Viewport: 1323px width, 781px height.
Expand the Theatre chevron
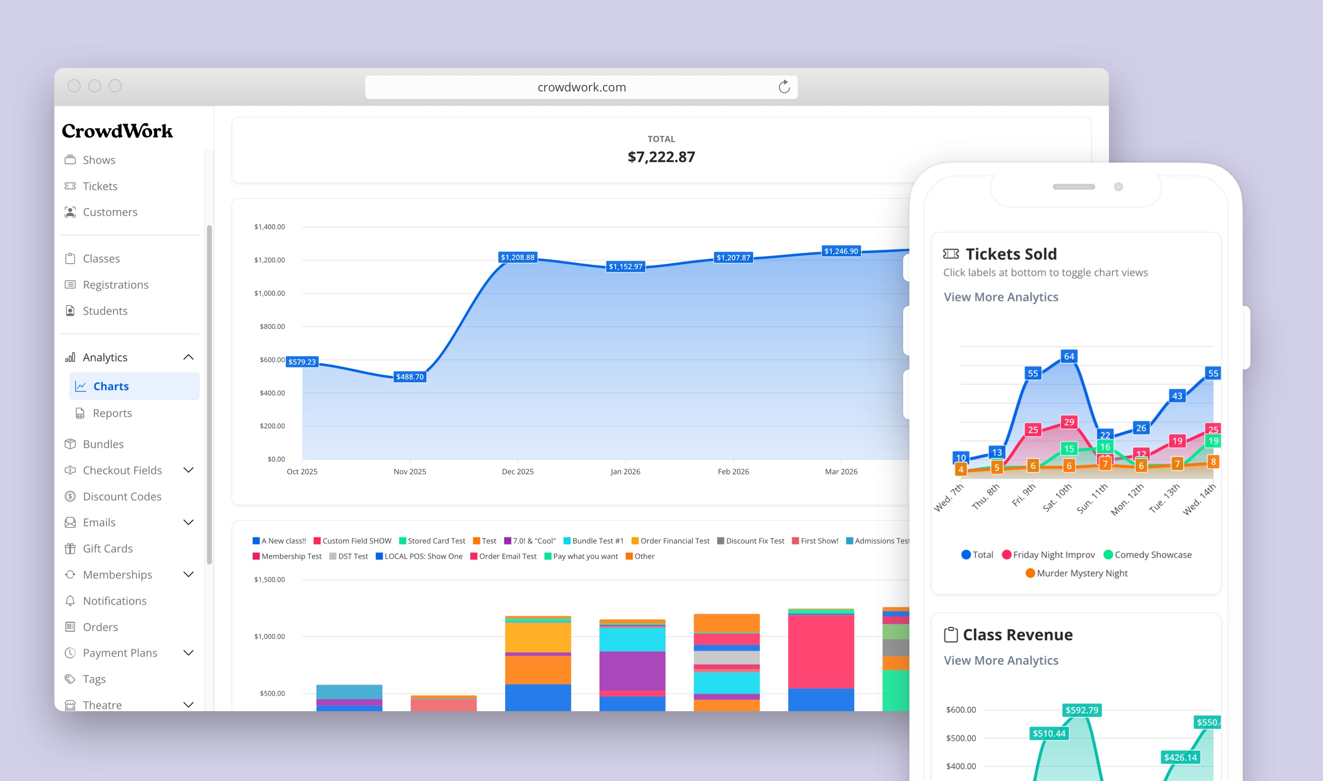coord(188,705)
